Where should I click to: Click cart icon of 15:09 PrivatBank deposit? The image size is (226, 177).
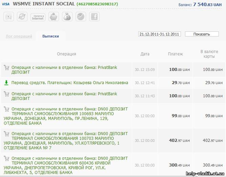[6, 68]
